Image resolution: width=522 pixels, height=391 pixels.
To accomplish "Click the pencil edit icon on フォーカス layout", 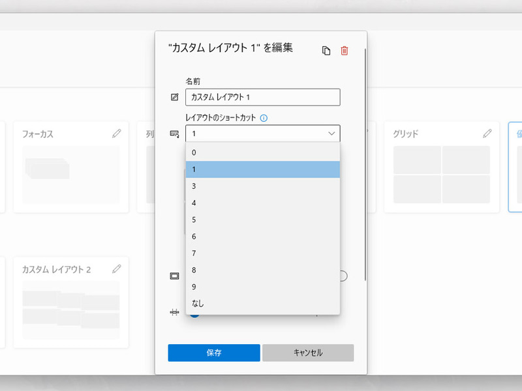I will coord(117,134).
